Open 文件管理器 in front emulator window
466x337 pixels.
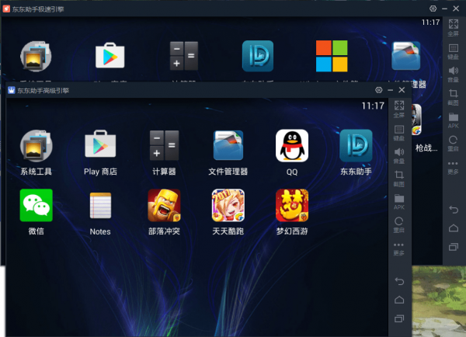pos(228,145)
